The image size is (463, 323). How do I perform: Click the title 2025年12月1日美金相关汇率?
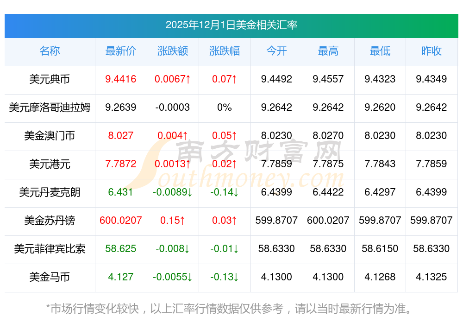click(231, 25)
